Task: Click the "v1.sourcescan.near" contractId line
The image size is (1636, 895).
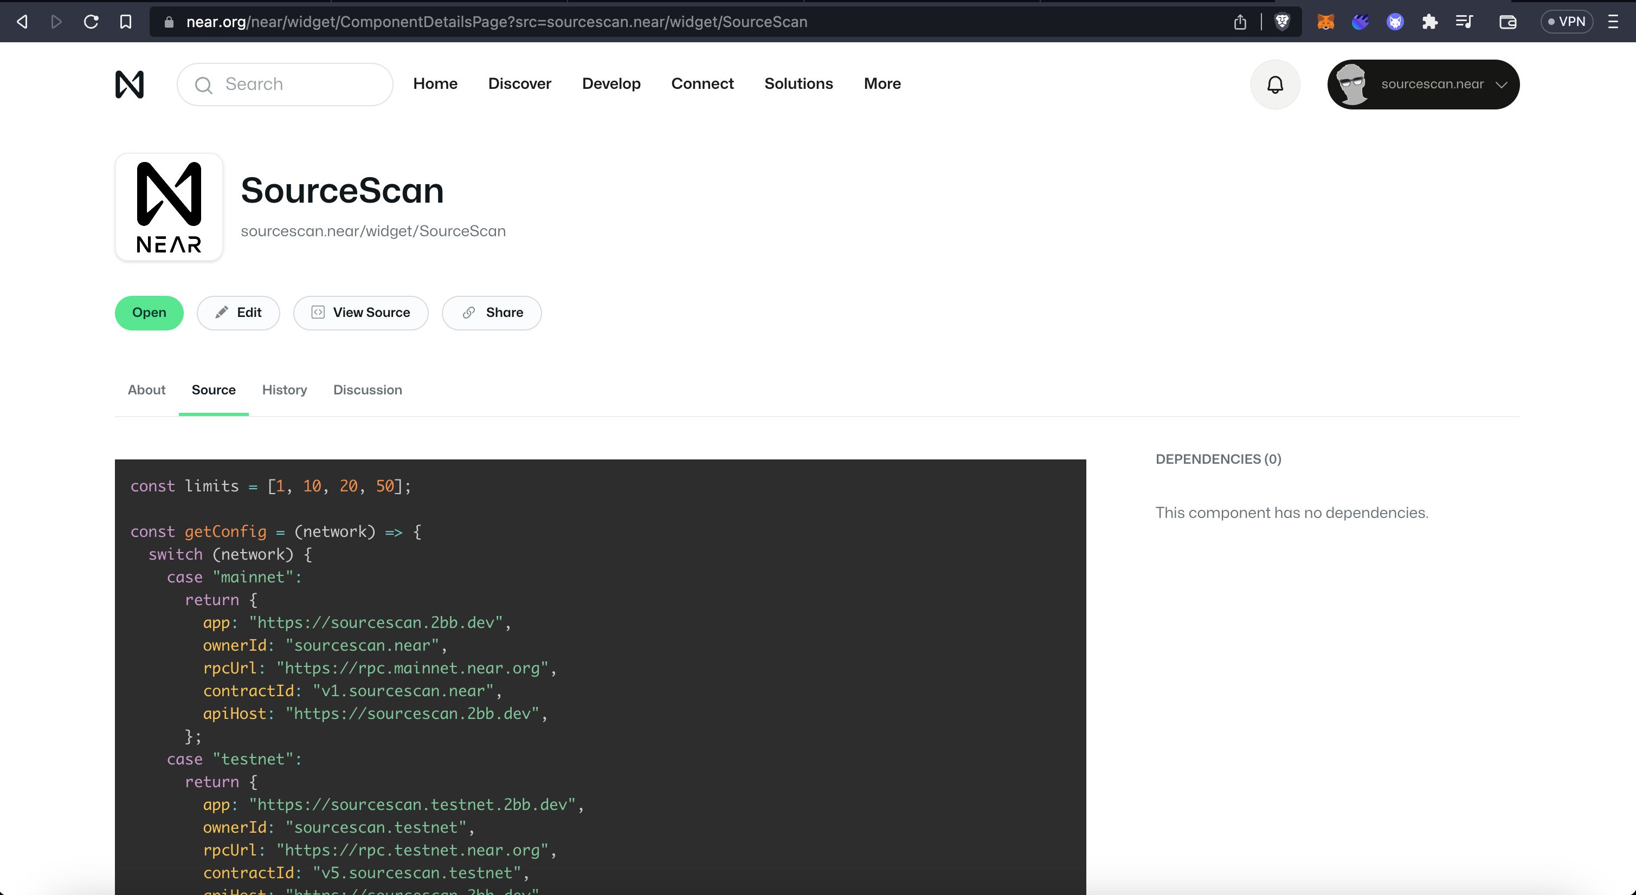Action: tap(352, 691)
